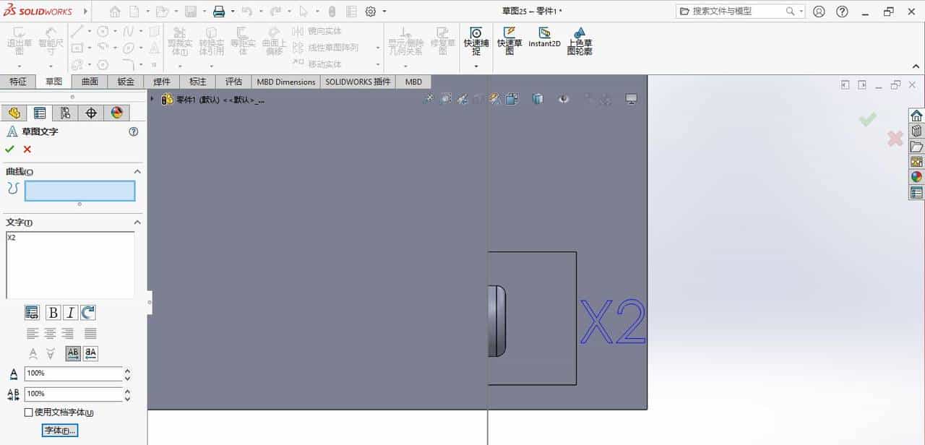Open the SOLIDWORKS Add-Ins tab
This screenshot has height=445, width=925.
[x=358, y=82]
